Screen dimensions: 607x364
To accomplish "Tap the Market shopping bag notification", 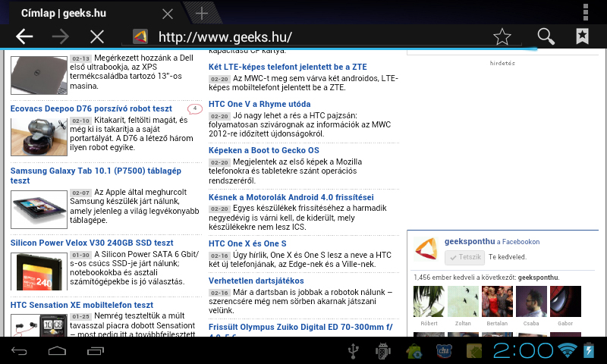I will [x=414, y=351].
